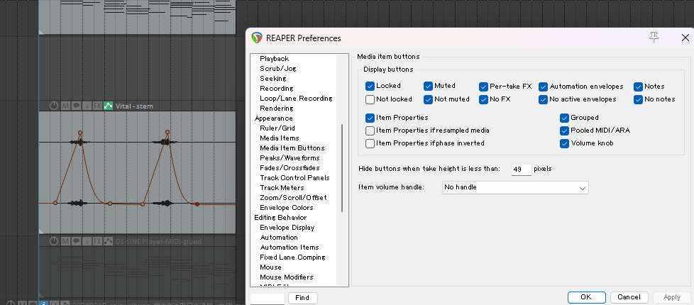Select the filled envelope point on Vital - stem

197,204
